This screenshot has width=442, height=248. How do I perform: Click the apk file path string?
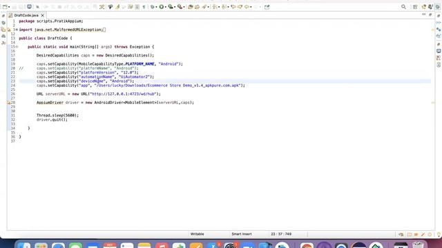(x=167, y=85)
